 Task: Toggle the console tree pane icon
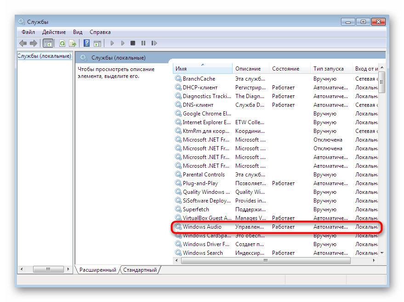(x=48, y=43)
